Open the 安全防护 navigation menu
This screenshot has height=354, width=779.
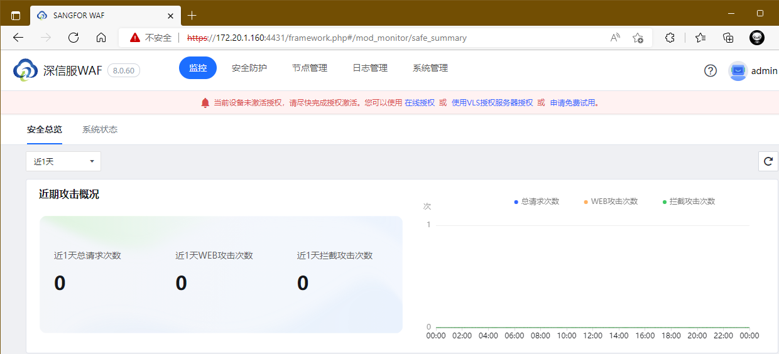tap(249, 68)
